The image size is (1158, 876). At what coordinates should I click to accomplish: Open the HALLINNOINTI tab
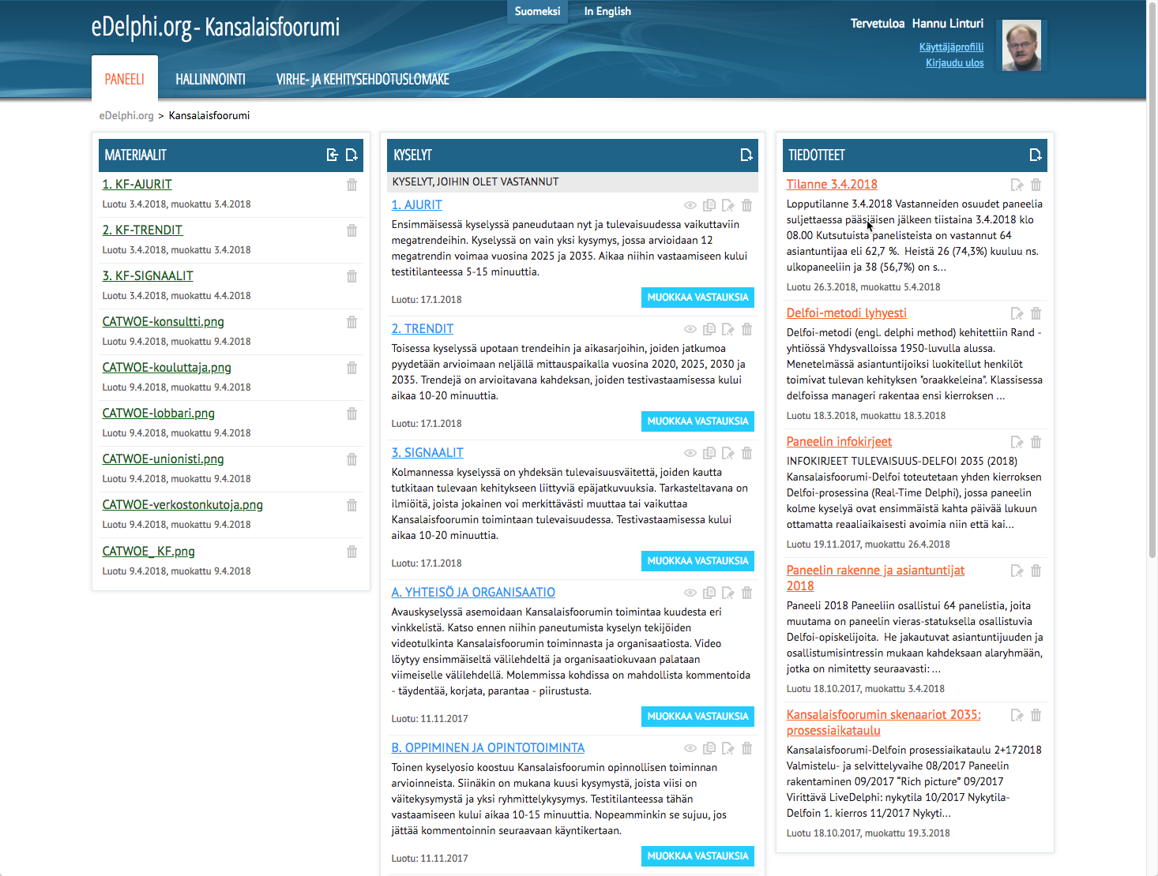tap(210, 79)
